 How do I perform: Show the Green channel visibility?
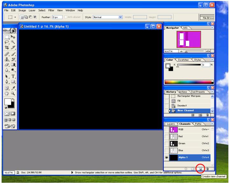pyautogui.click(x=166, y=144)
